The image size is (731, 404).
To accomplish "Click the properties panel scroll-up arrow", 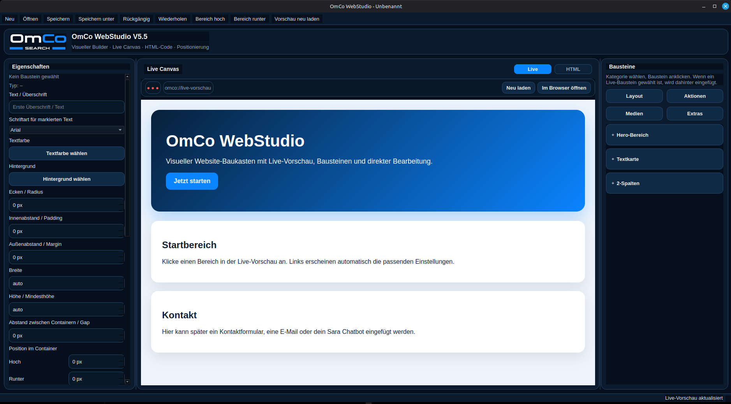I will pos(127,77).
